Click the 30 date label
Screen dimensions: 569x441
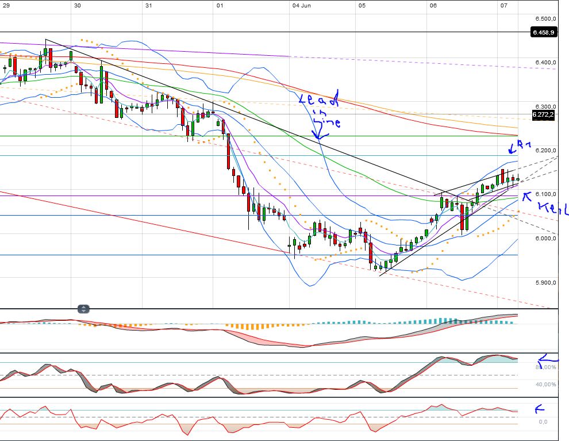click(x=77, y=5)
